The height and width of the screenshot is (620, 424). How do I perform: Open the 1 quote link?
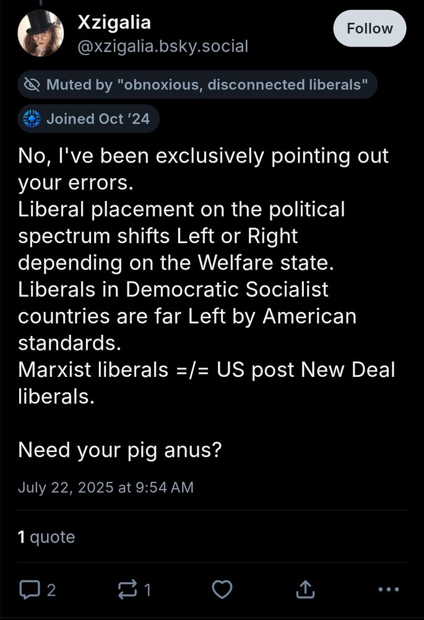45,537
